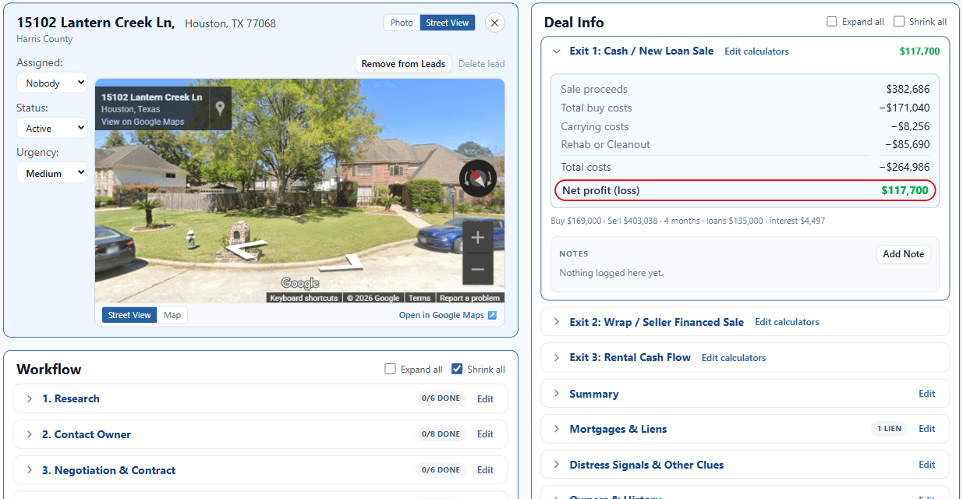Click the Add Note button
Screen dimensions: 963x499
pyautogui.click(x=903, y=254)
